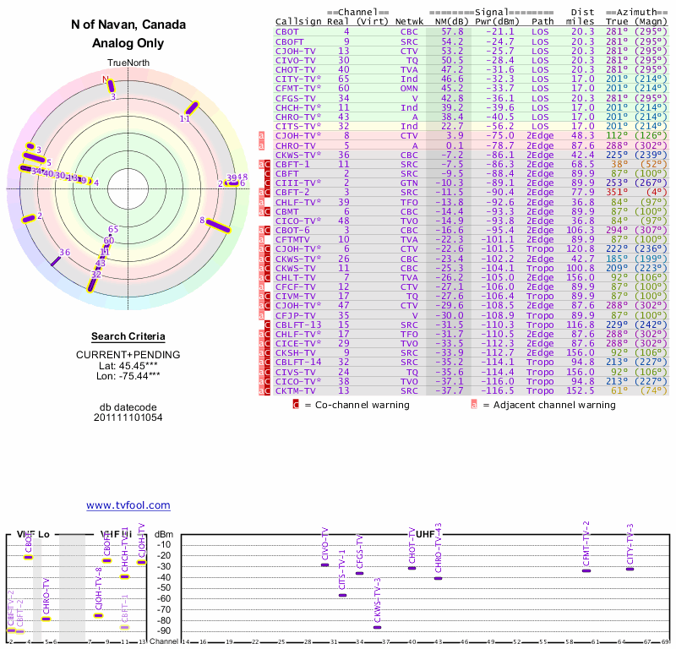
Task: Click CITY-TV-3 signal bar in spectrum chart
Action: pyautogui.click(x=630, y=569)
